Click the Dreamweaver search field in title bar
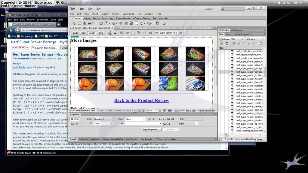The width and height of the screenshot is (308, 173). (x=233, y=9)
